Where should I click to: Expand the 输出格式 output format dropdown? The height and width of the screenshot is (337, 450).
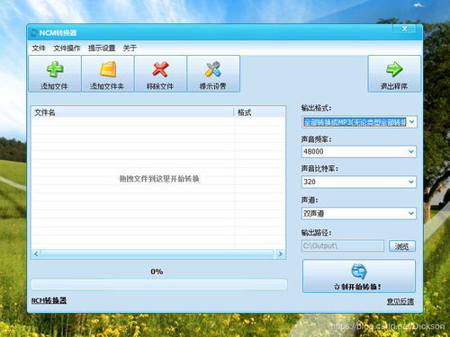(x=411, y=122)
